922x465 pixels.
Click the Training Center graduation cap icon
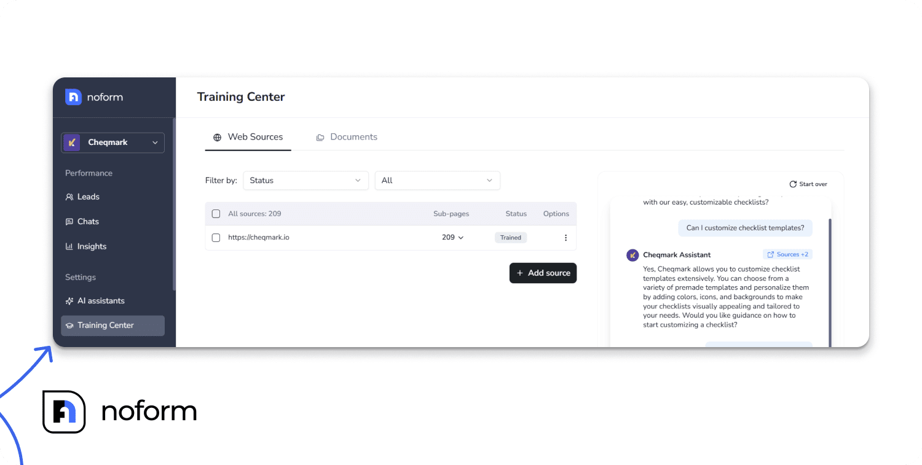point(69,326)
